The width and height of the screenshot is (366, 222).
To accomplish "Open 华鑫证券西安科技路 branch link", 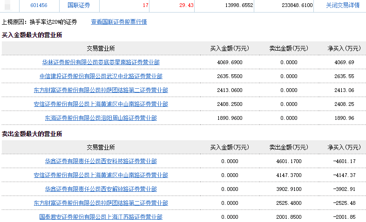I will 101,161.
